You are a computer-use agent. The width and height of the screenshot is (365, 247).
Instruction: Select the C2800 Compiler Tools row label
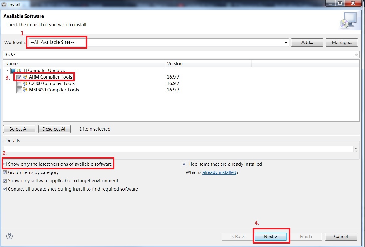click(52, 83)
